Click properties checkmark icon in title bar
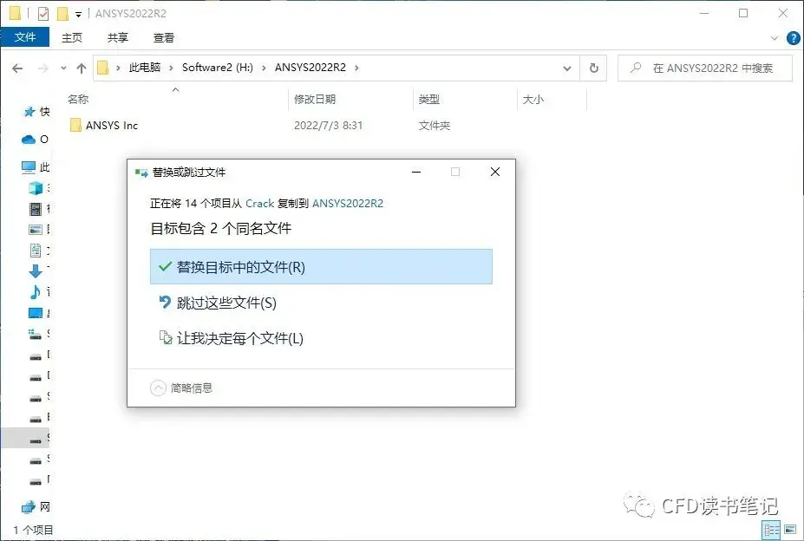804x541 pixels. (43, 14)
